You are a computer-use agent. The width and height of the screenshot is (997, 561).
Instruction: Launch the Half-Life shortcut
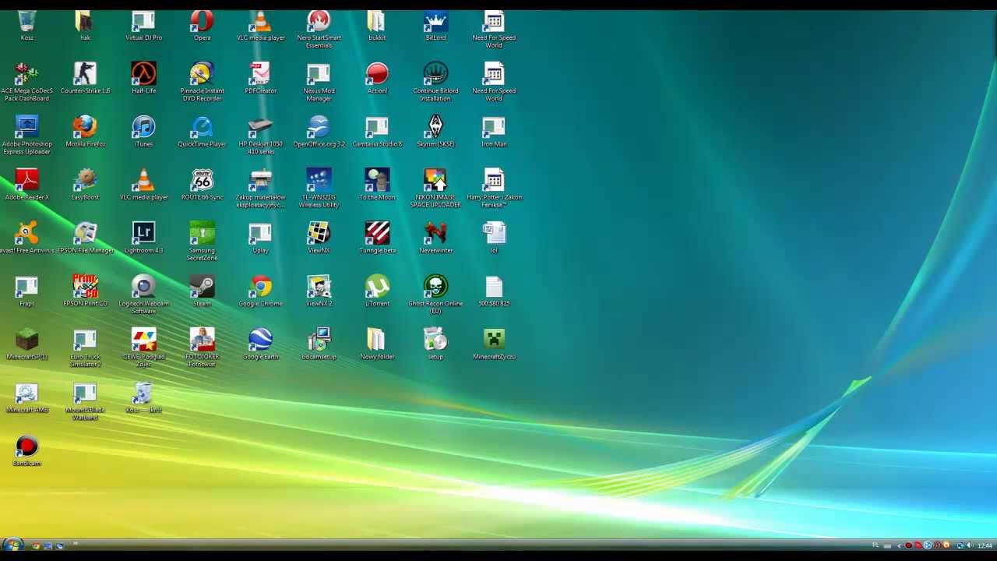tap(143, 78)
